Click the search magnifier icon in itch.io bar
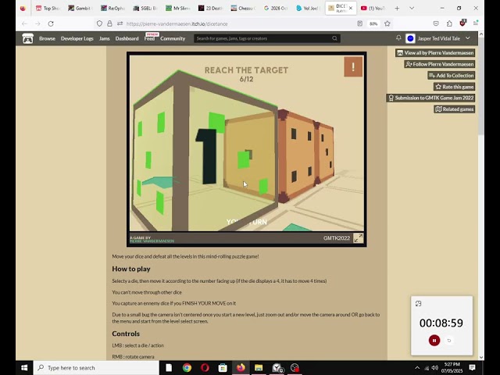500x375 pixels. [334, 38]
